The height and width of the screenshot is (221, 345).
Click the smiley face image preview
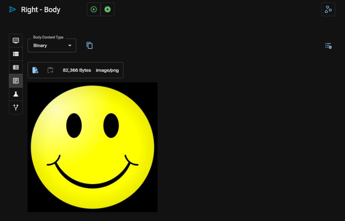pos(92,147)
